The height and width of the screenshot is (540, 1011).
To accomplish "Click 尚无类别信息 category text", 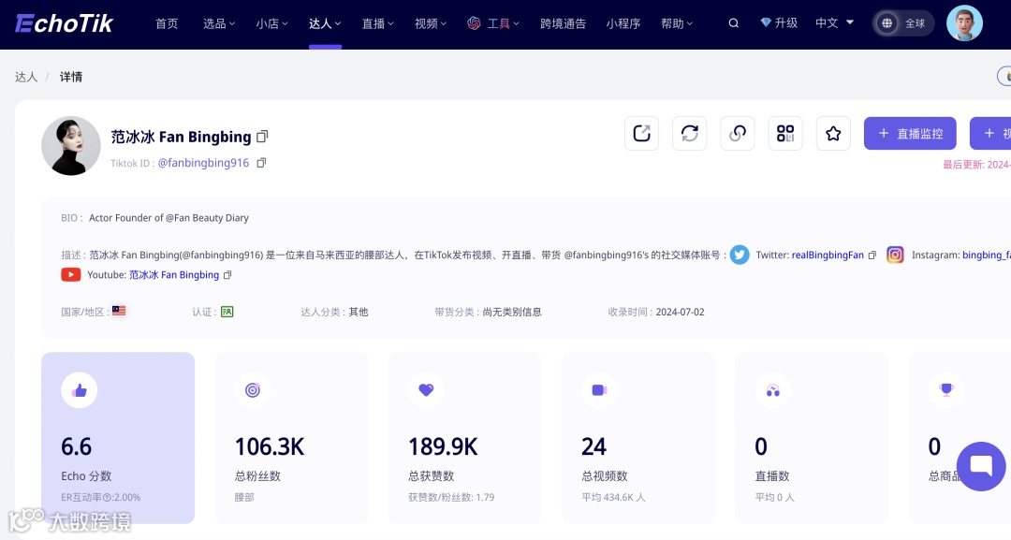I will coord(512,312).
